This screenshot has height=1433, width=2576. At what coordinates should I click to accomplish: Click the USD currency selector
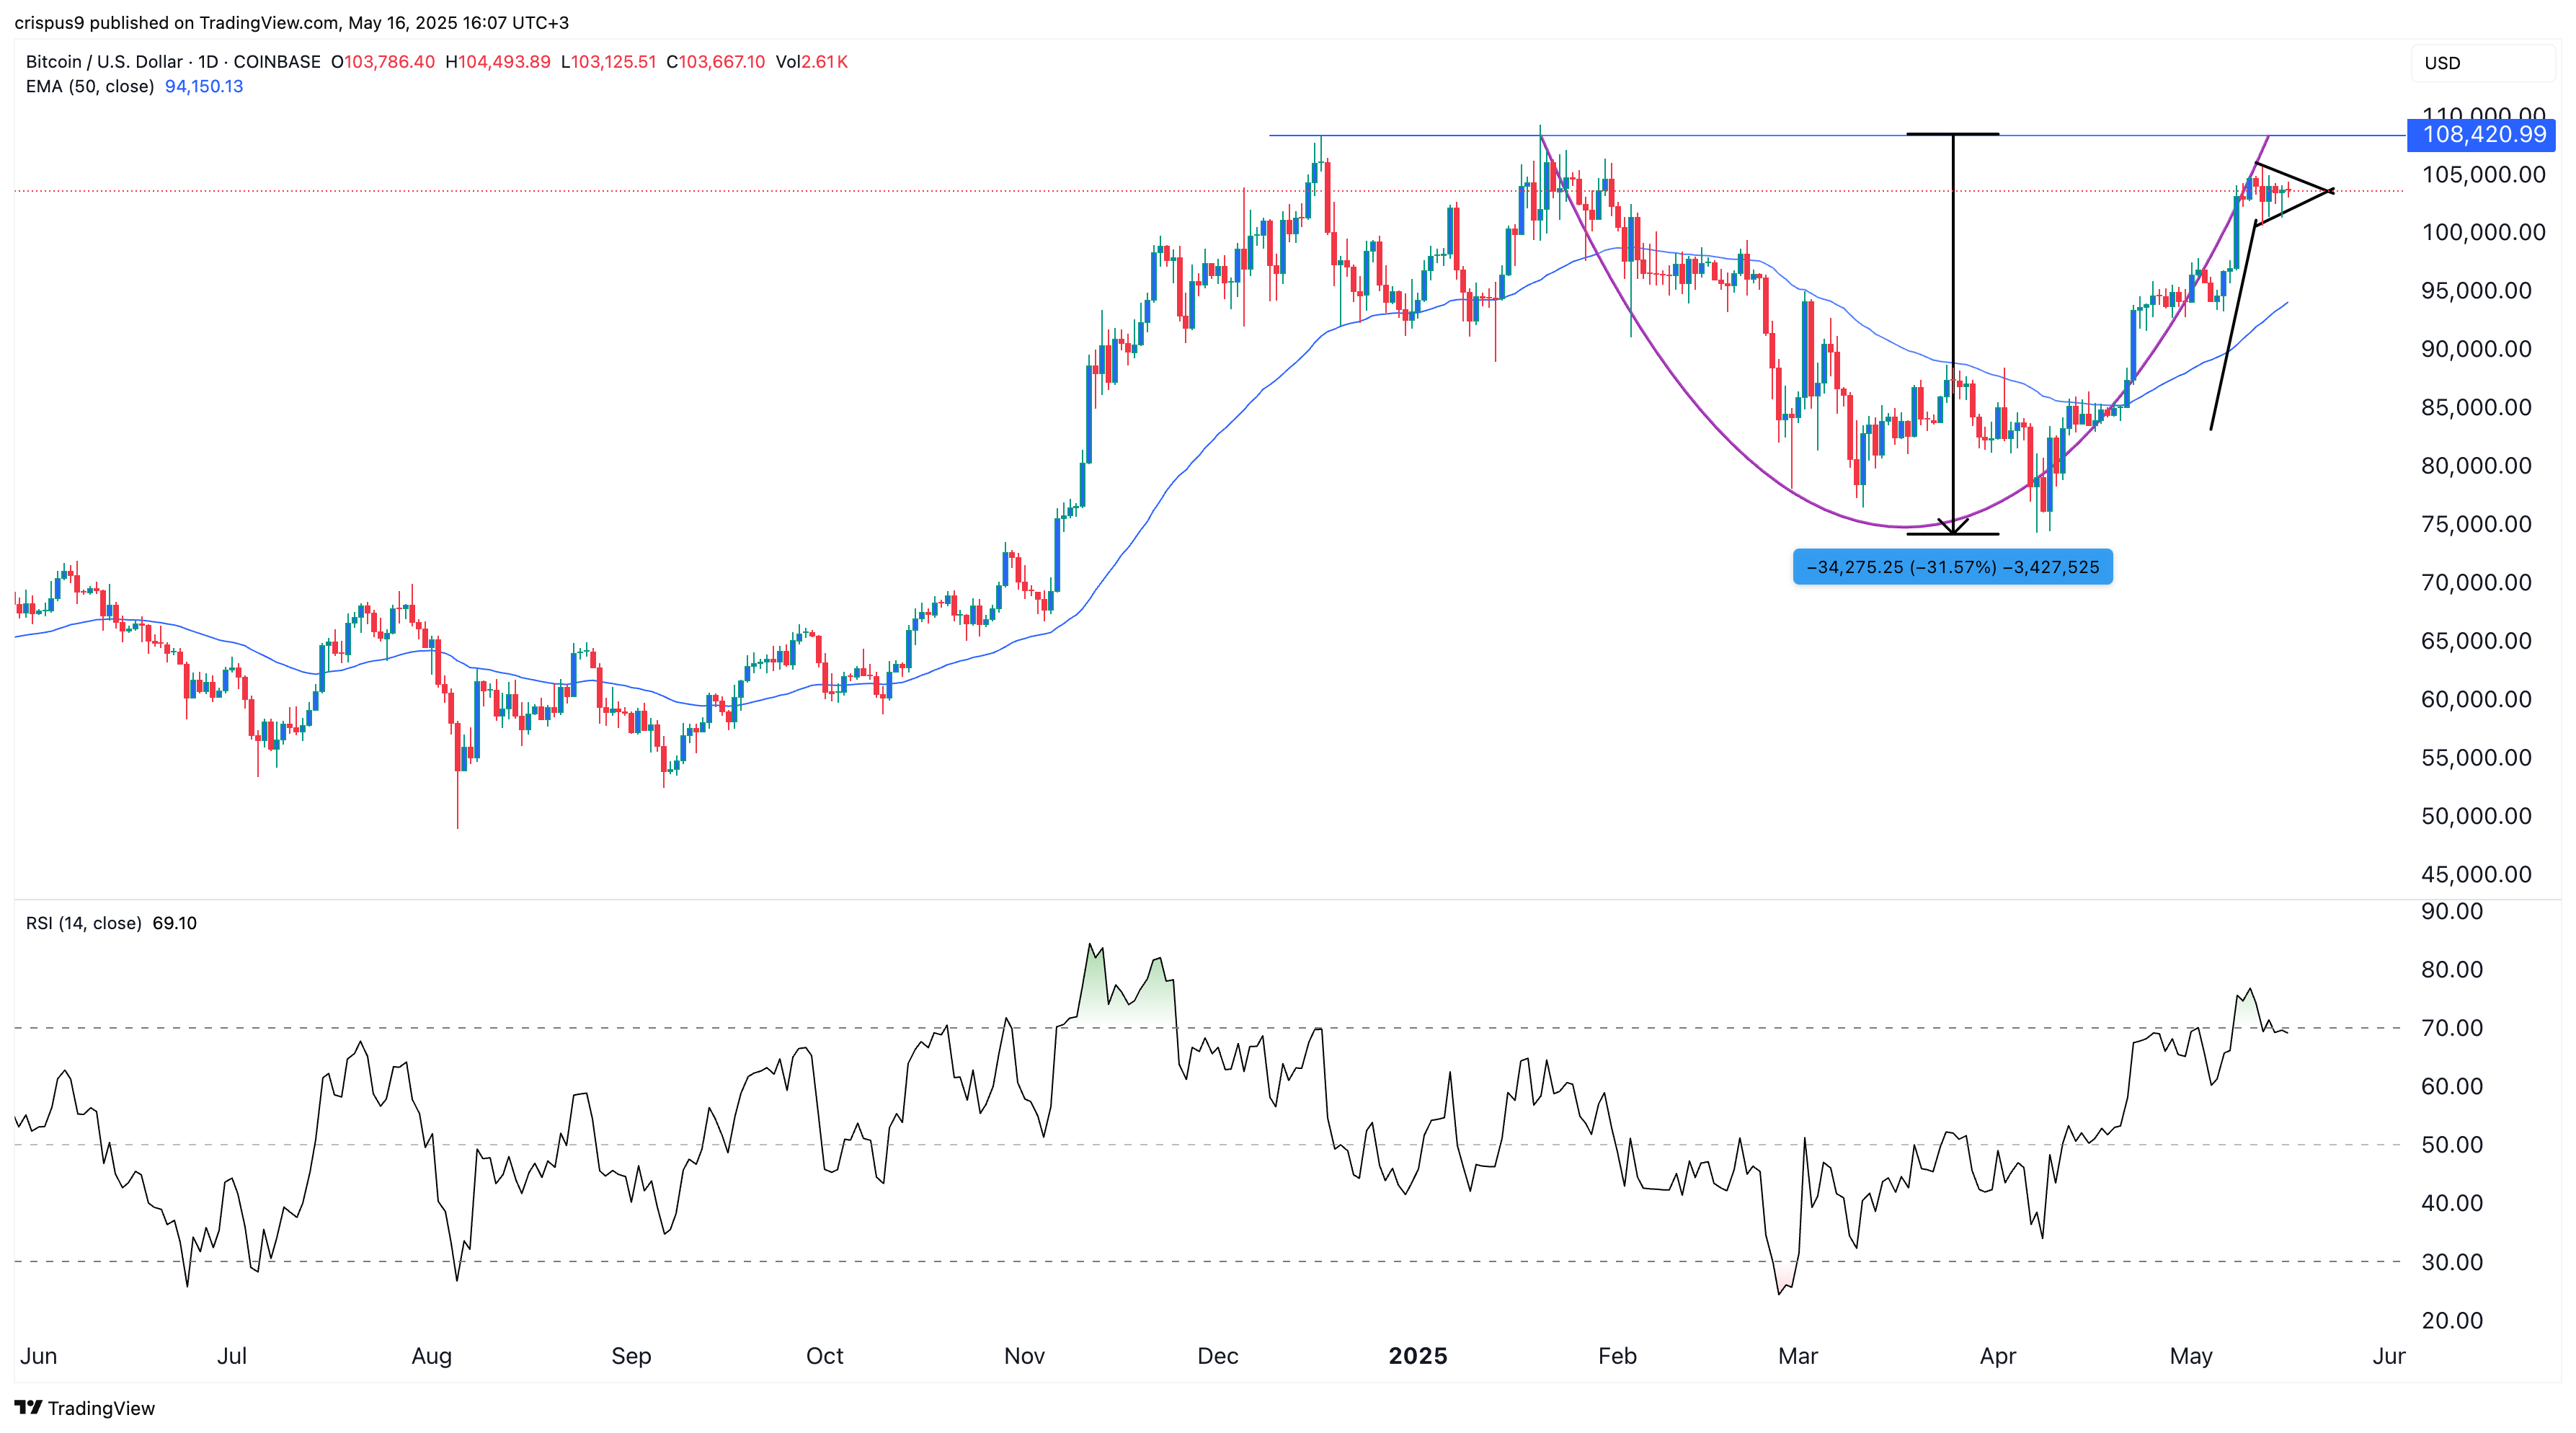[2442, 63]
